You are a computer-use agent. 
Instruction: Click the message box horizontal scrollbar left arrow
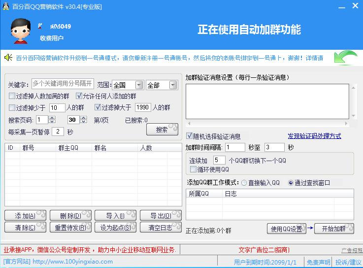tap(189, 124)
